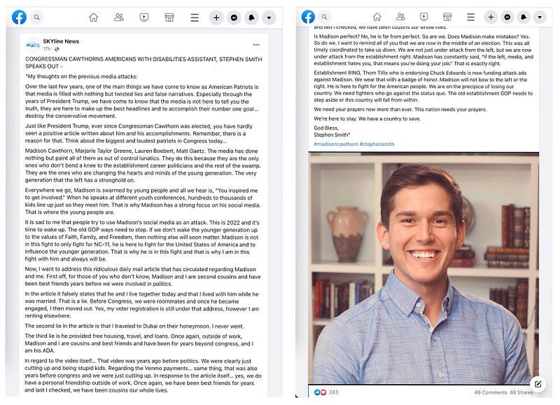Open Notifications bell in right window

pyautogui.click(x=524, y=17)
